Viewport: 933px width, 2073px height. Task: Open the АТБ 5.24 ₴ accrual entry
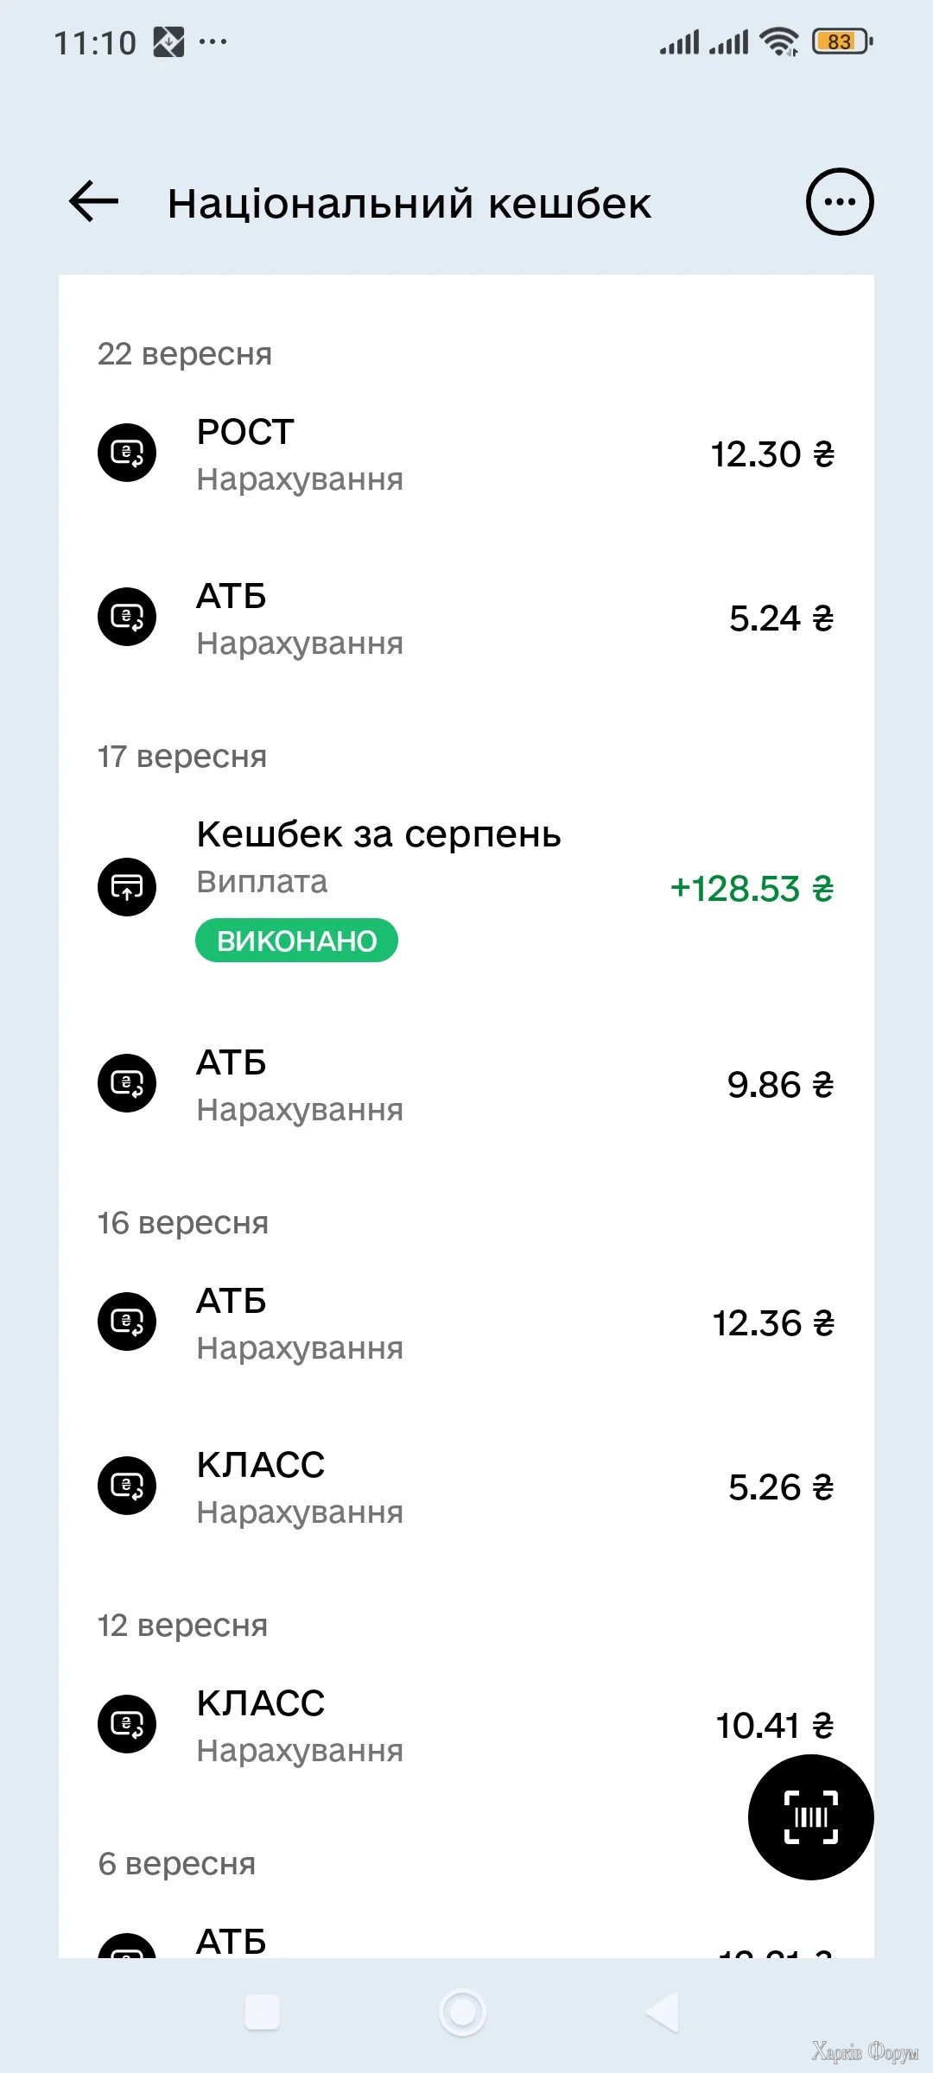[466, 618]
